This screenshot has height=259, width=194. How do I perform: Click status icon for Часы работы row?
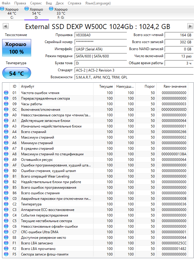click(6, 104)
